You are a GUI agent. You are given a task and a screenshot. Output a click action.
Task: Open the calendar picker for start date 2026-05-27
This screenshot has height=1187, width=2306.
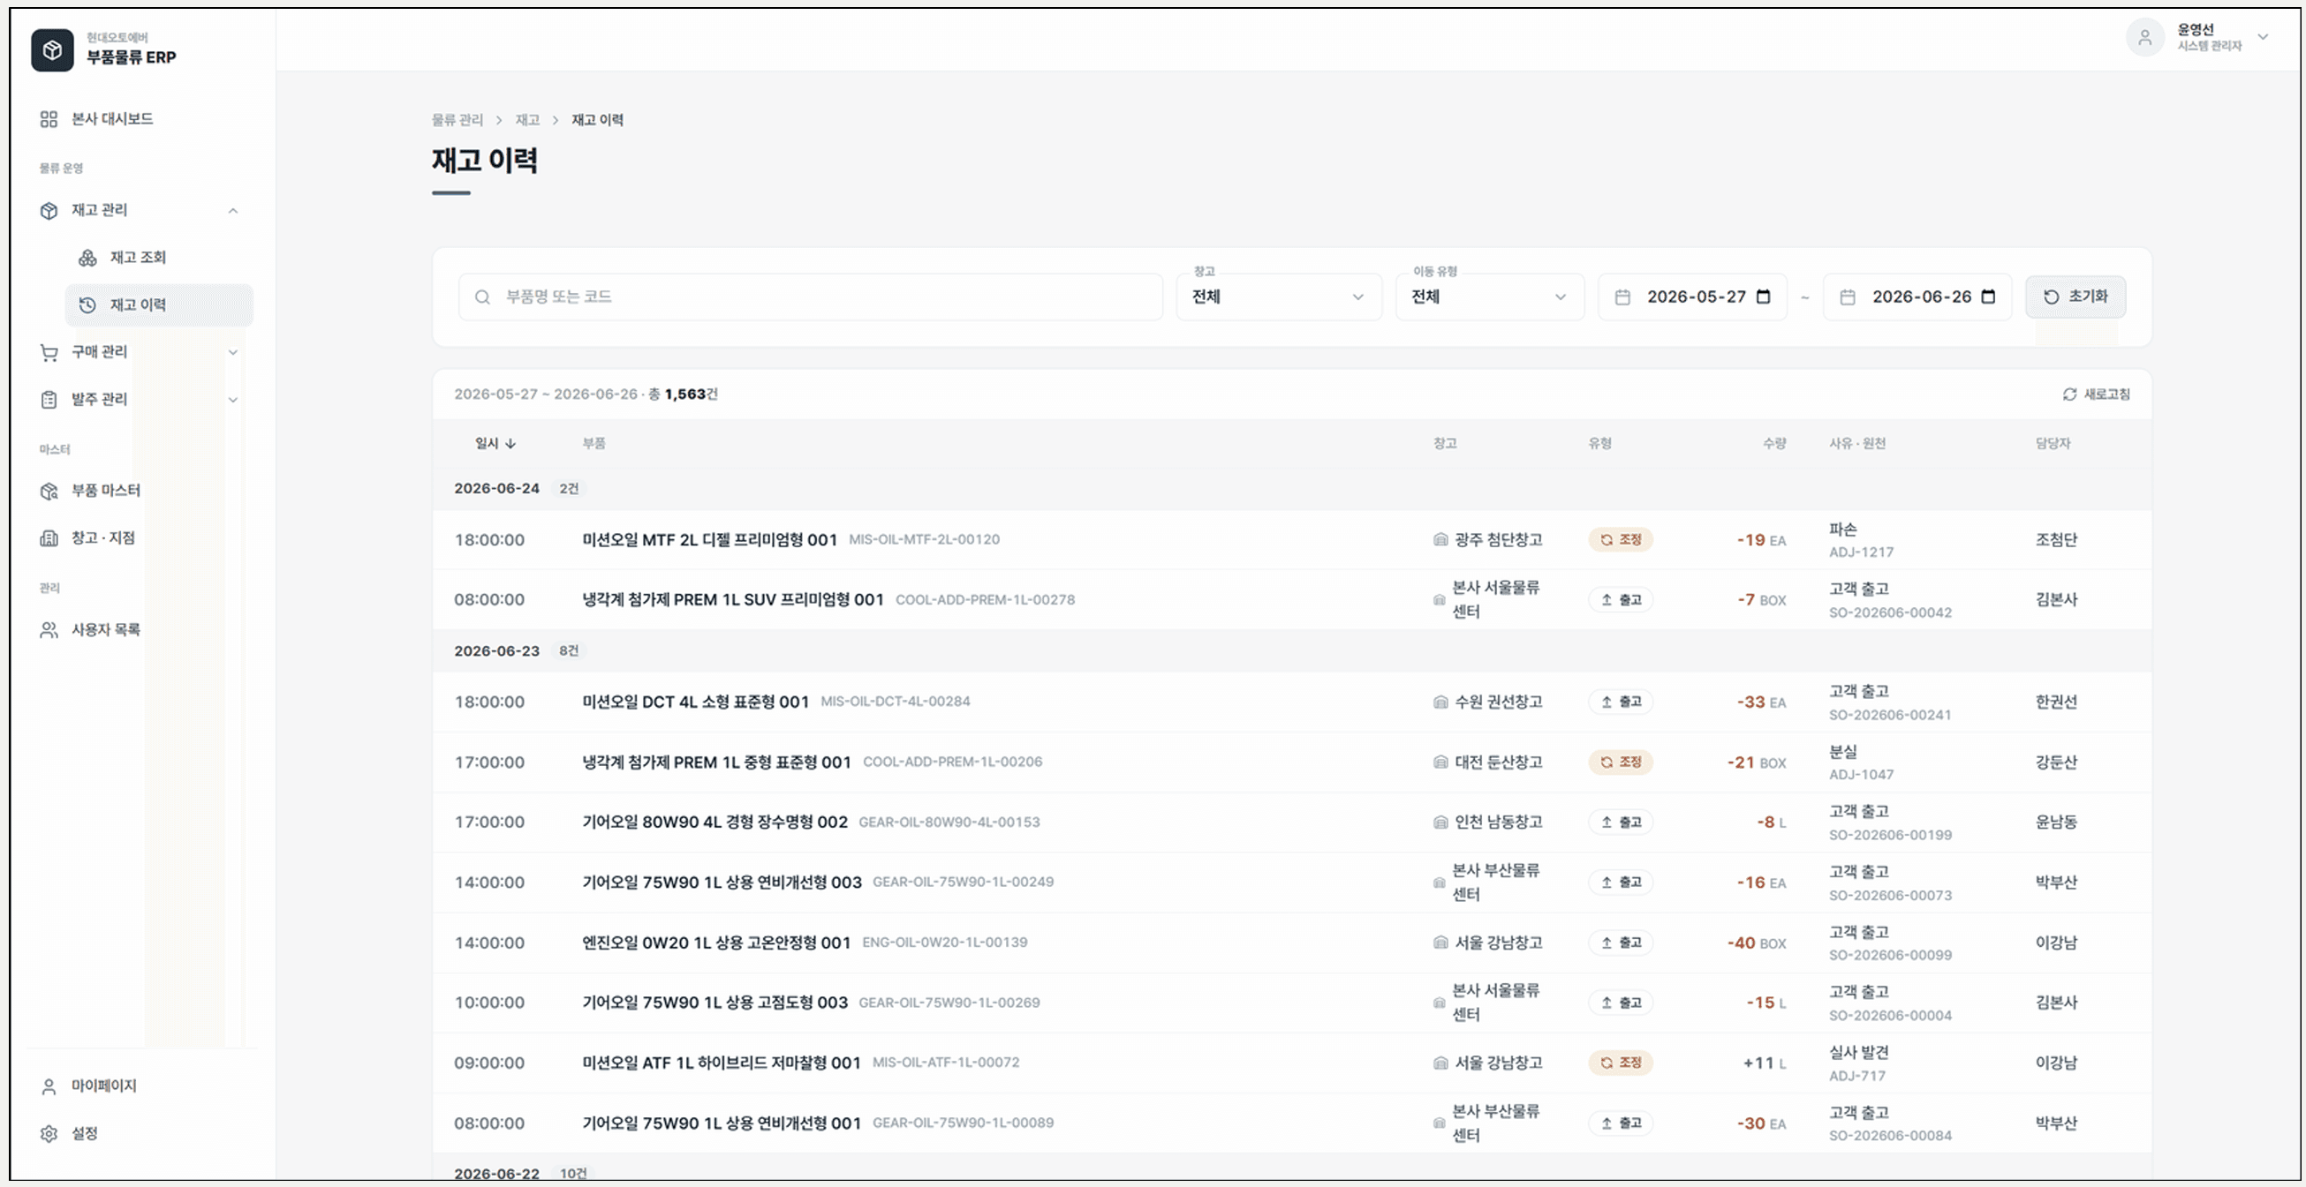1764,297
